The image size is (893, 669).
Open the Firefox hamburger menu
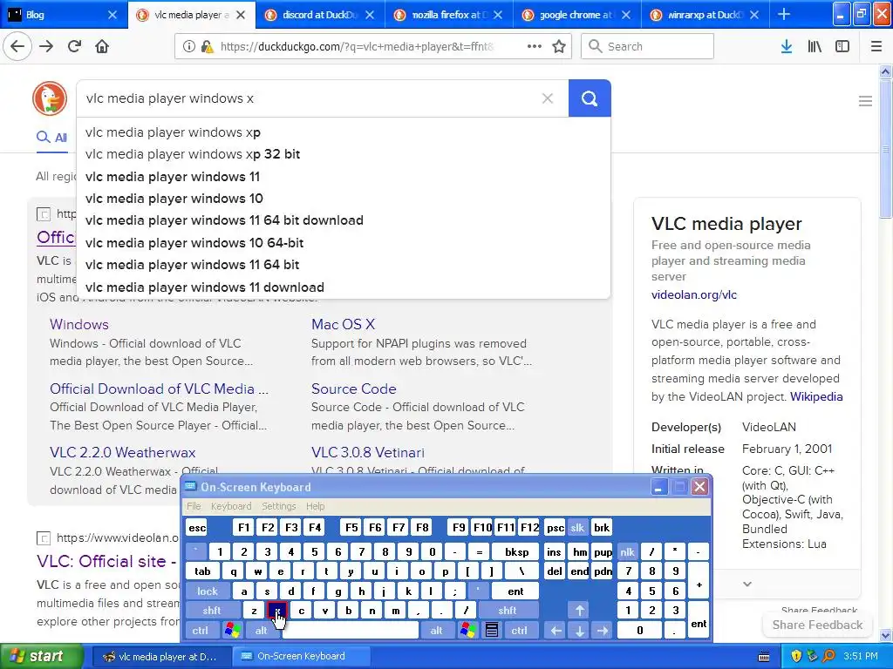click(876, 46)
